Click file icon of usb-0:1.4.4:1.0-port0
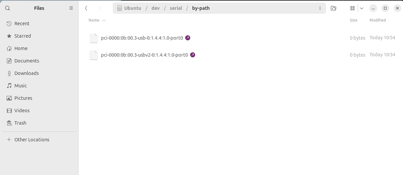Screen dimensions: 403x175 click(x=94, y=38)
